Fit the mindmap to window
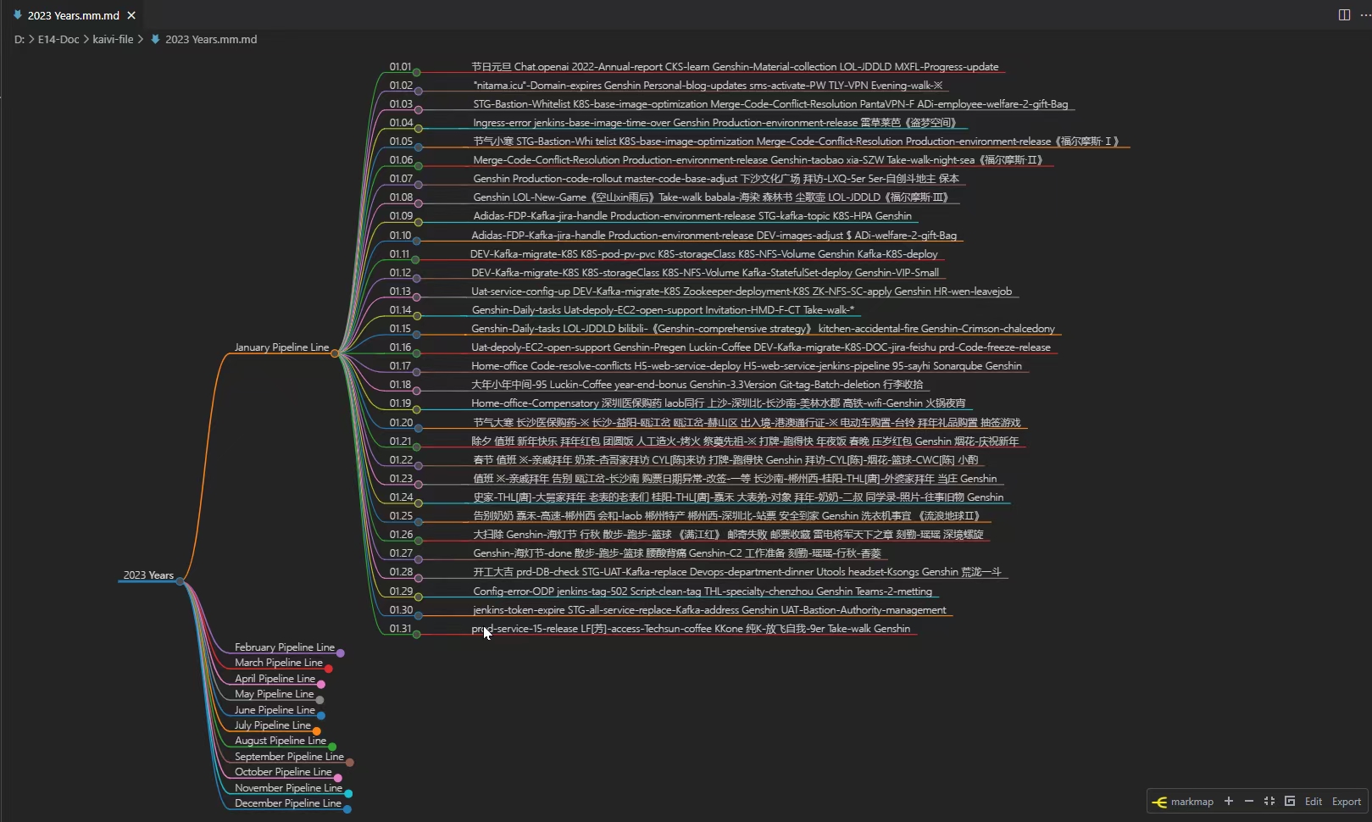 pyautogui.click(x=1269, y=801)
